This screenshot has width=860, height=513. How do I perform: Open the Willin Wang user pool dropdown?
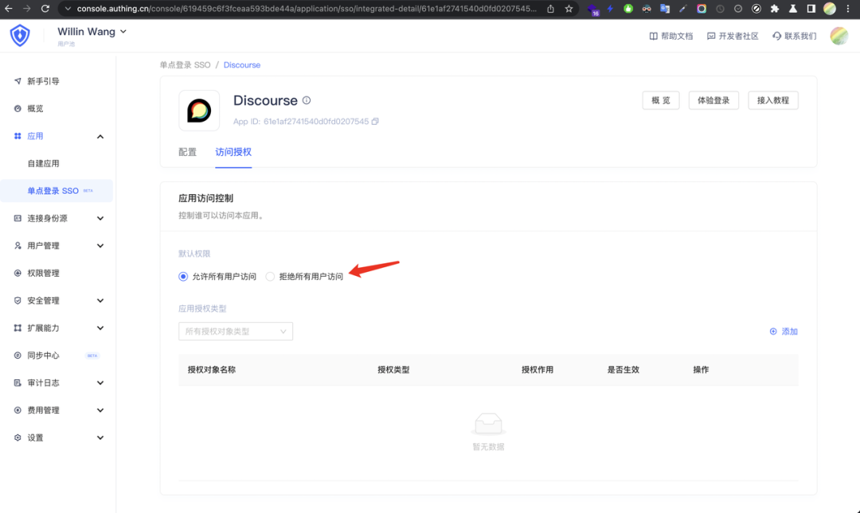92,32
